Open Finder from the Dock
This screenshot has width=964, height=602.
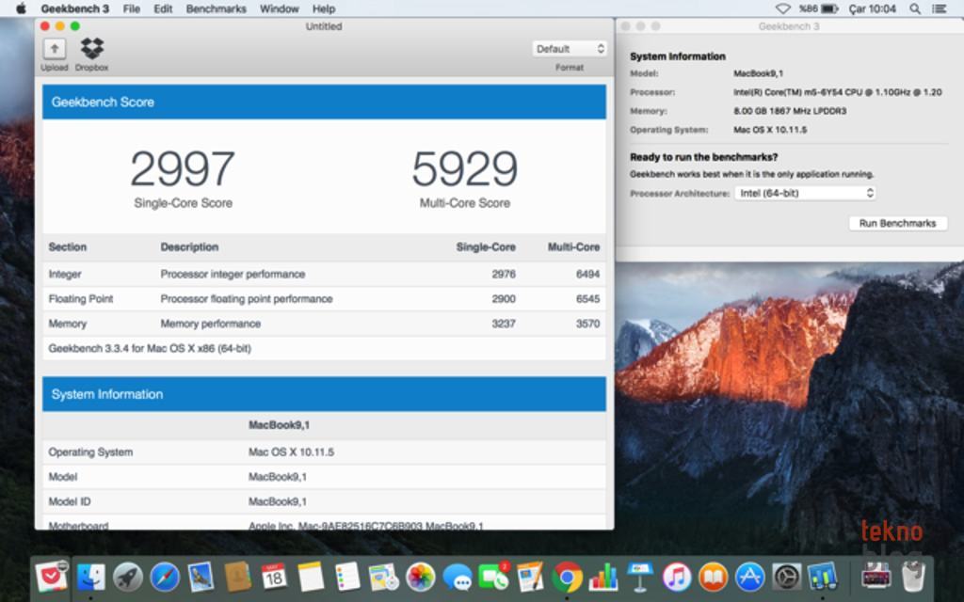(x=91, y=578)
